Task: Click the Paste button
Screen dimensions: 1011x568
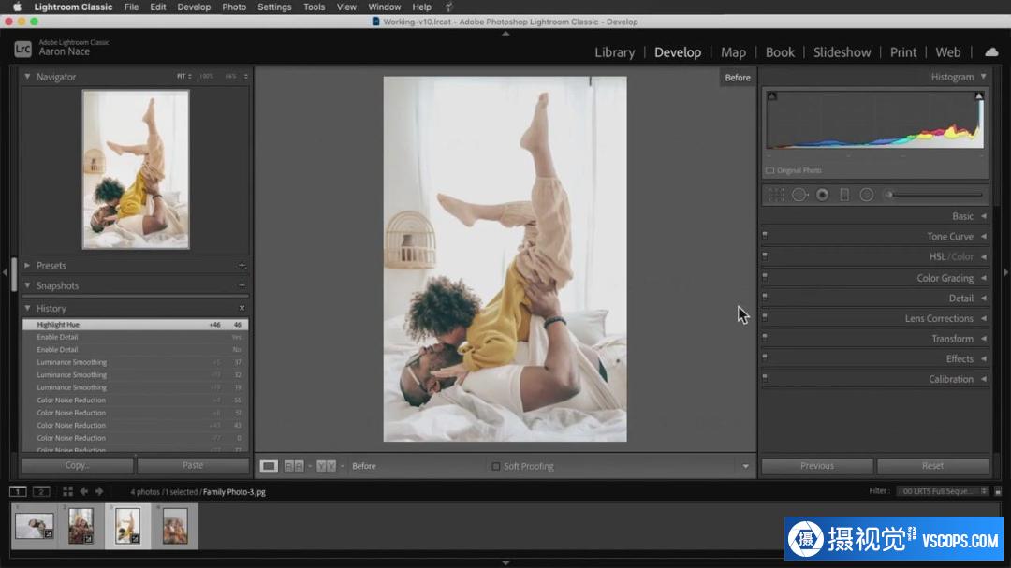Action: 193,465
